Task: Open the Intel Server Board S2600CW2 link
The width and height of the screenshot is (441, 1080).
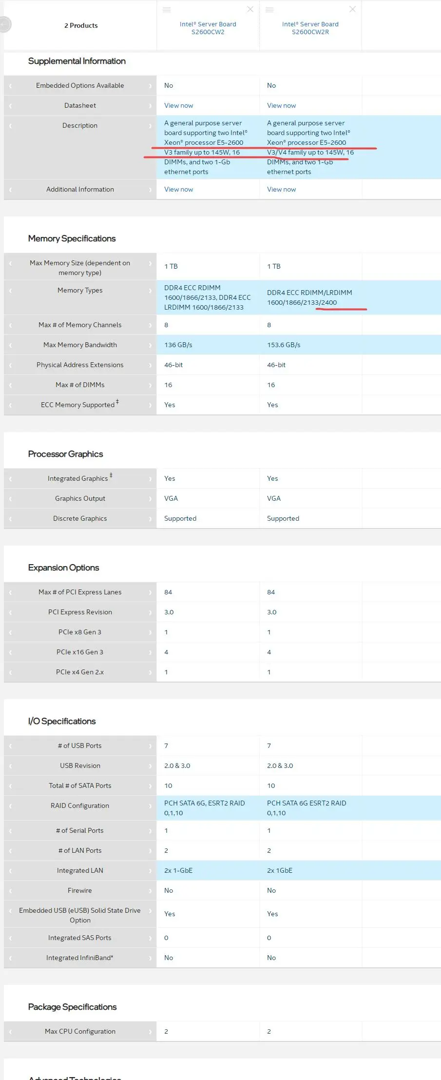Action: [208, 28]
